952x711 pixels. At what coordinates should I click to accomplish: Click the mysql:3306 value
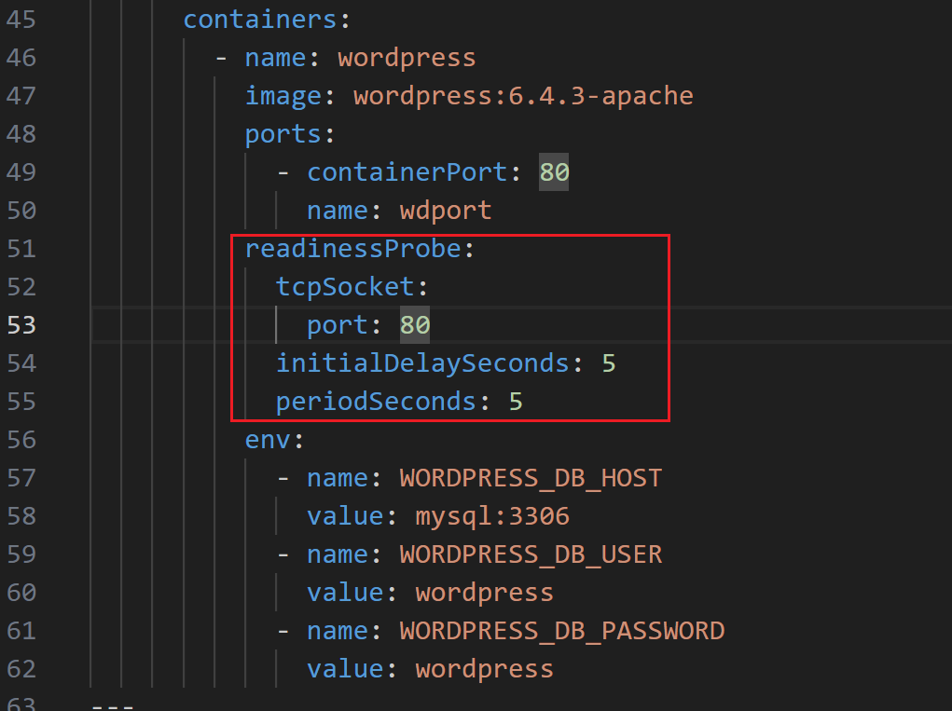(491, 516)
